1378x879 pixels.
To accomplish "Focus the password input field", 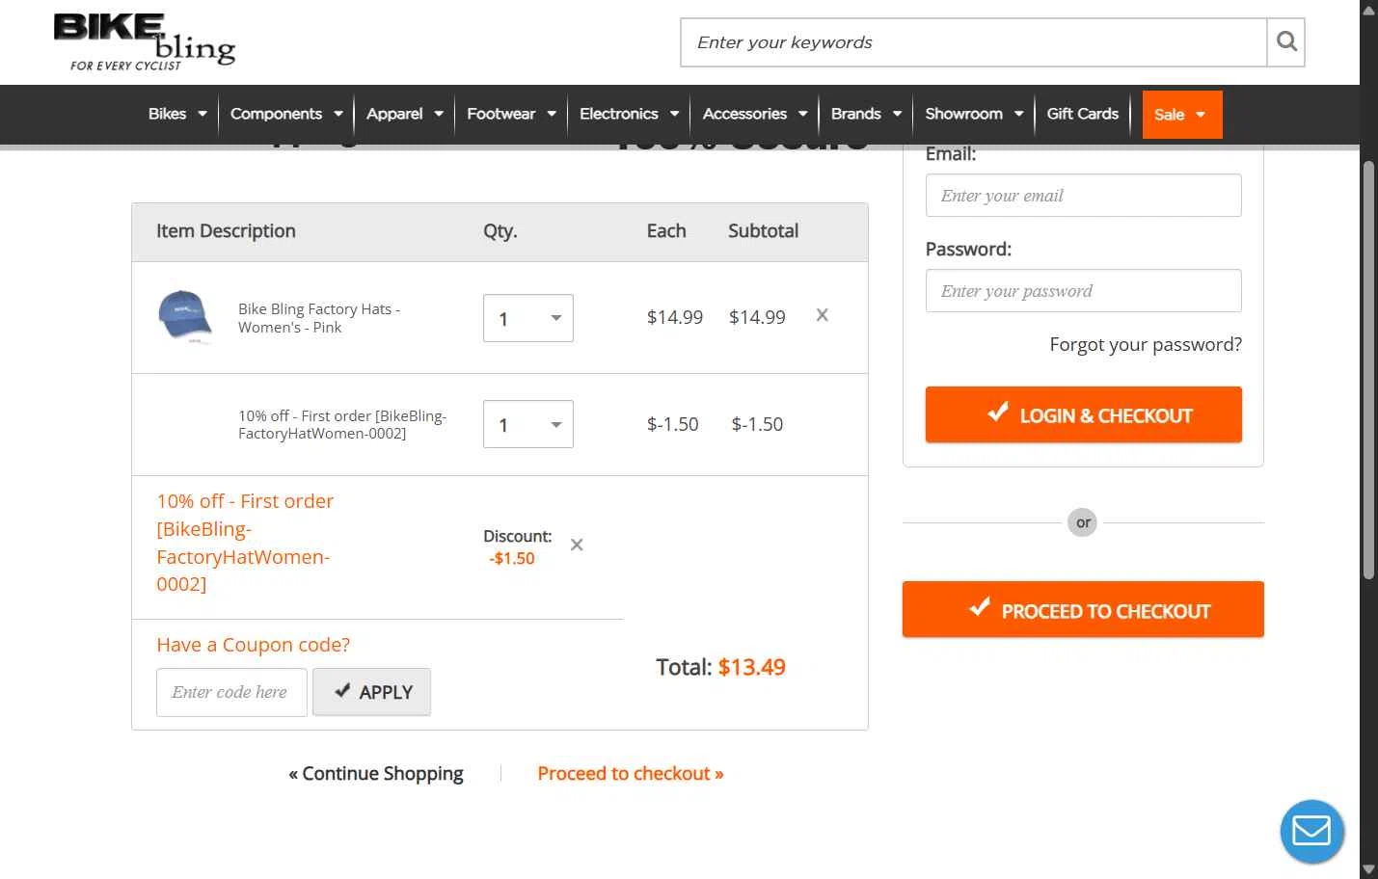I will tap(1084, 290).
